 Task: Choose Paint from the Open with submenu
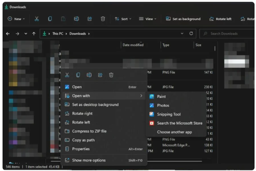point(161,97)
